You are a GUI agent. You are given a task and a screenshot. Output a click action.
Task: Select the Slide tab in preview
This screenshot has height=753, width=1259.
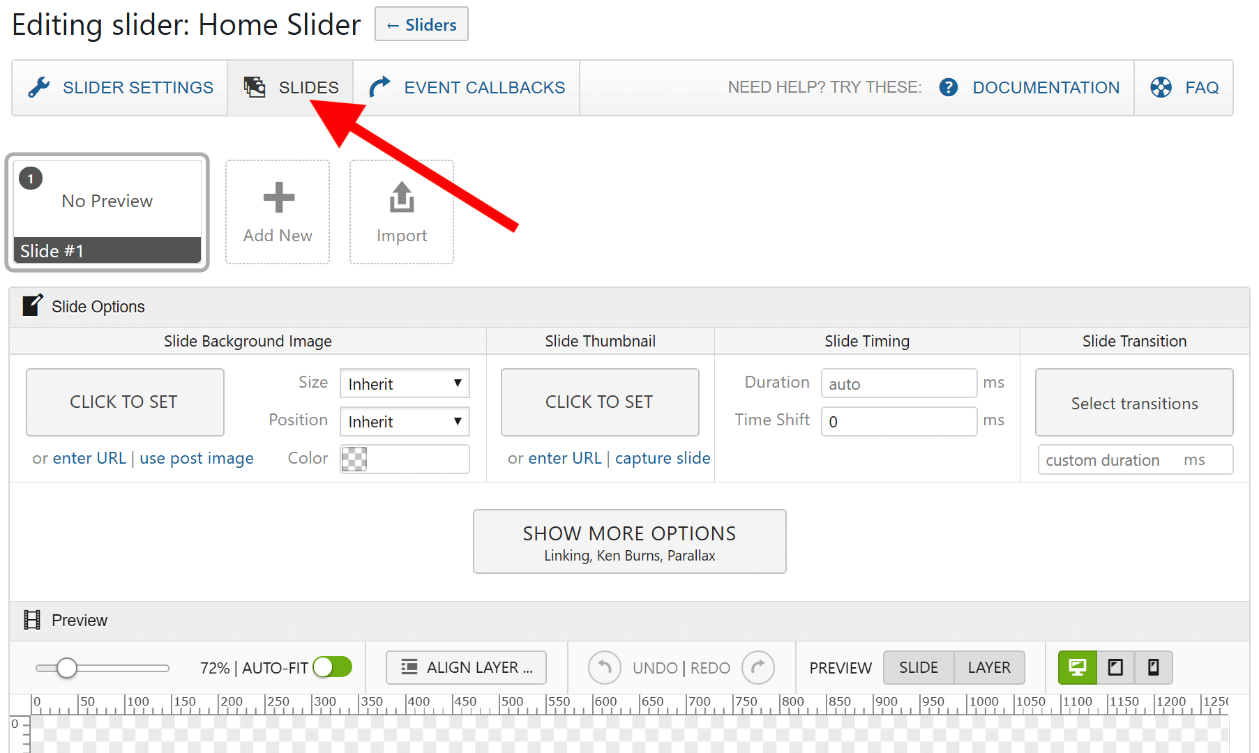918,667
